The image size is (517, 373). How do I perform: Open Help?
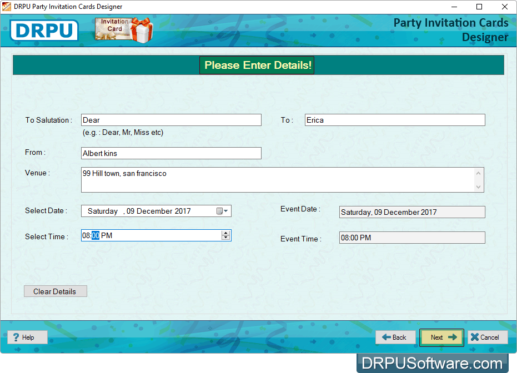point(27,337)
